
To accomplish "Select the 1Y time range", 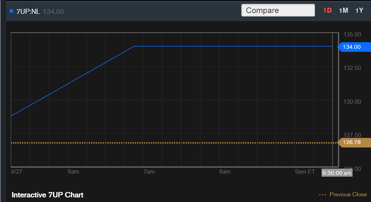I will pos(359,10).
